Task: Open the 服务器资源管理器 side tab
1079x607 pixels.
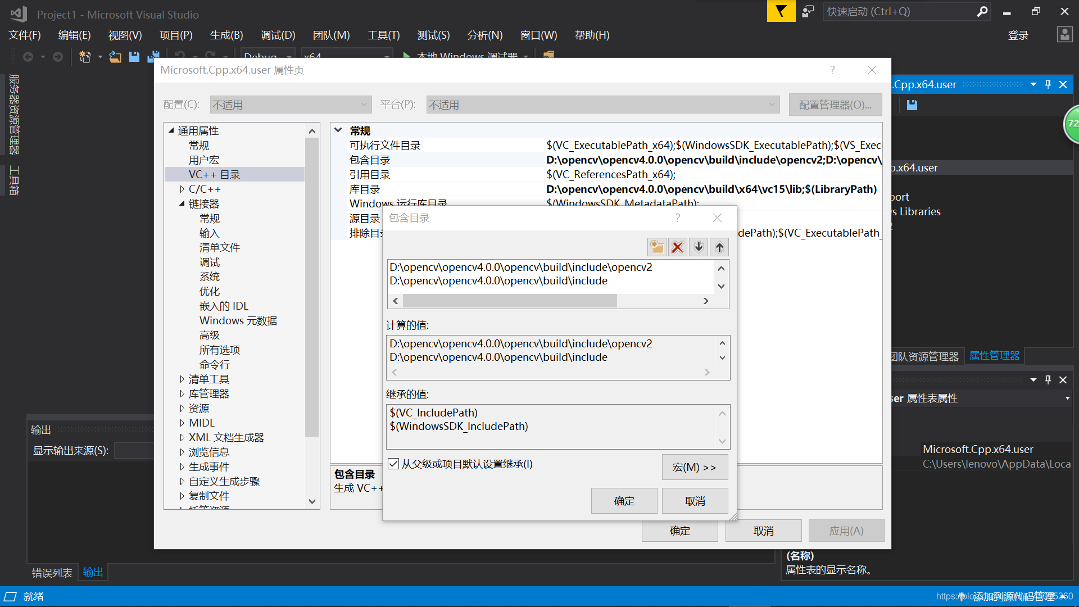Action: pos(14,114)
